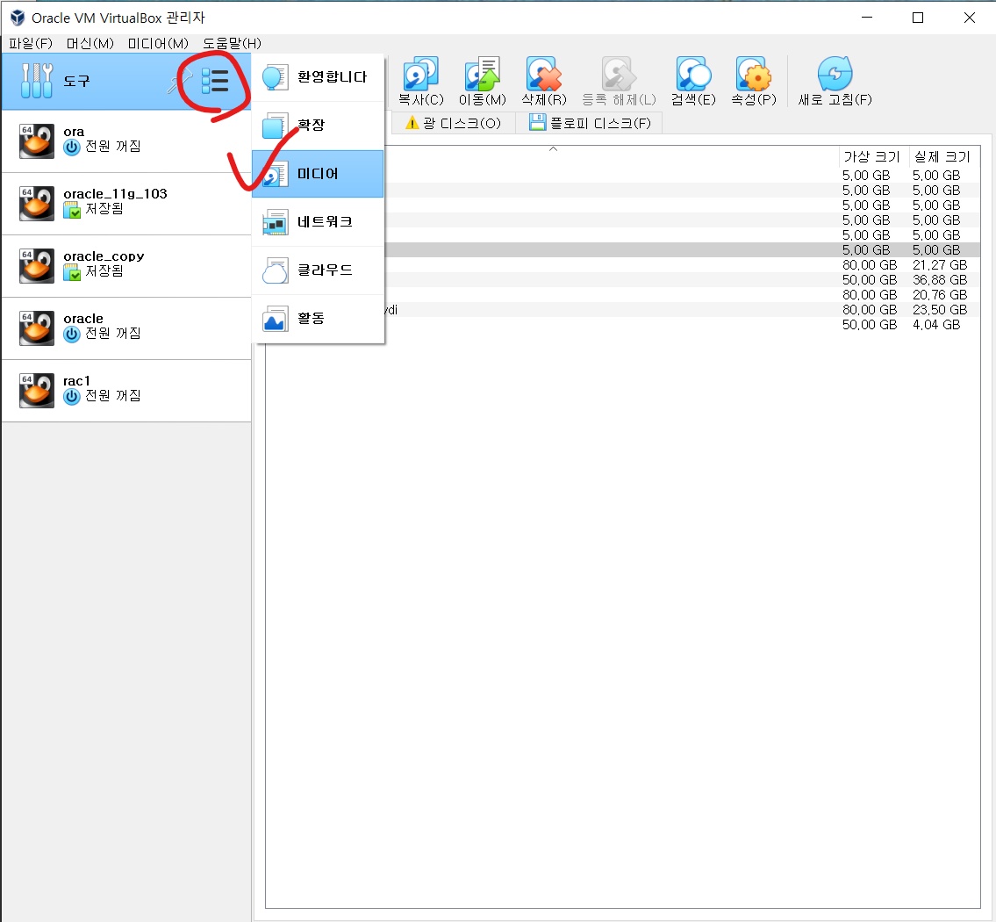Image resolution: width=996 pixels, height=922 pixels.
Task: Select 환영합니다 from tools menu
Action: pos(319,77)
